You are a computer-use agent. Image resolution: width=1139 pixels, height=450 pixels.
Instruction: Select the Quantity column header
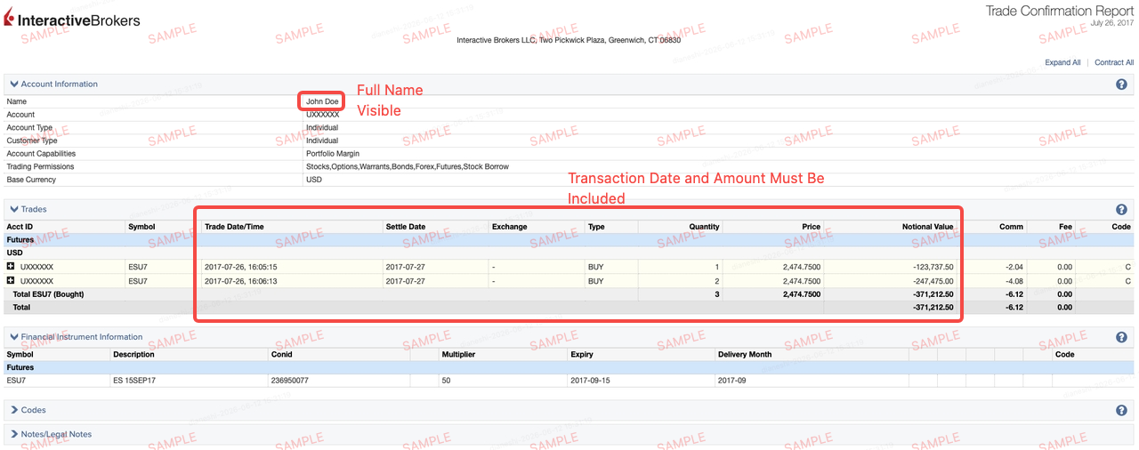pyautogui.click(x=704, y=227)
